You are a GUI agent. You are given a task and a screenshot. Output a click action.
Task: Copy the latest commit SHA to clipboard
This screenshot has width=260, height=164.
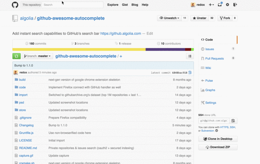[190, 73]
